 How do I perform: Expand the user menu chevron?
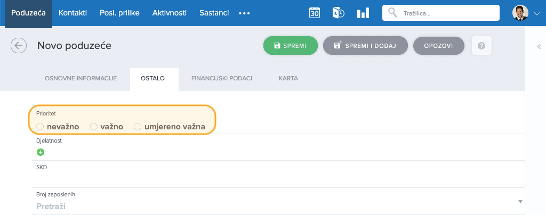click(536, 13)
